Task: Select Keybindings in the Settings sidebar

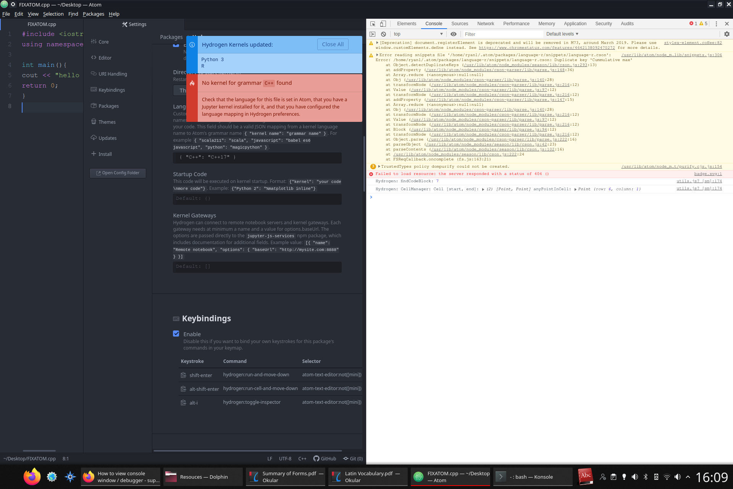Action: (111, 90)
